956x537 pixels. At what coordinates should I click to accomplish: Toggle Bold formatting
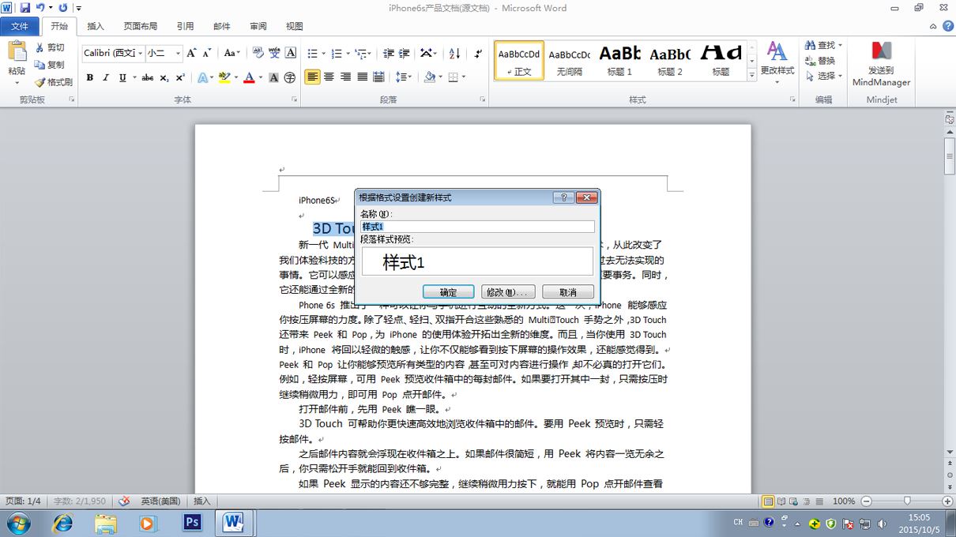(x=89, y=77)
